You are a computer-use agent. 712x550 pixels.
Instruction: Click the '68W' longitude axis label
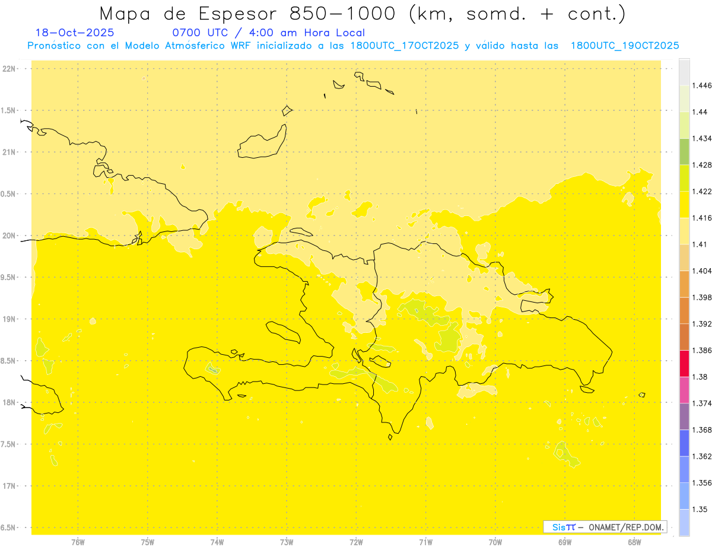[634, 542]
